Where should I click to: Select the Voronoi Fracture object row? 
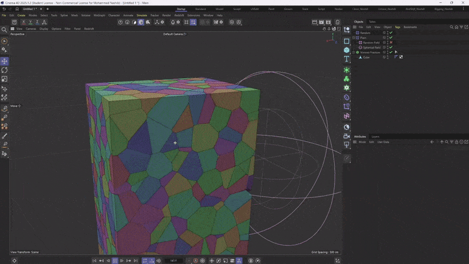coord(370,52)
